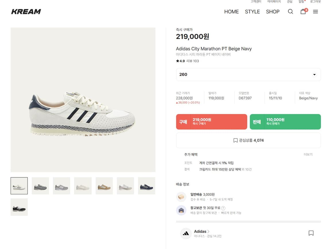
Task: Click the warehouse storage icon
Action: tap(181, 210)
